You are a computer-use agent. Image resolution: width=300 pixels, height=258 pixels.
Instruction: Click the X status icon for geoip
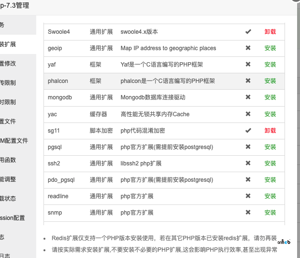248,48
